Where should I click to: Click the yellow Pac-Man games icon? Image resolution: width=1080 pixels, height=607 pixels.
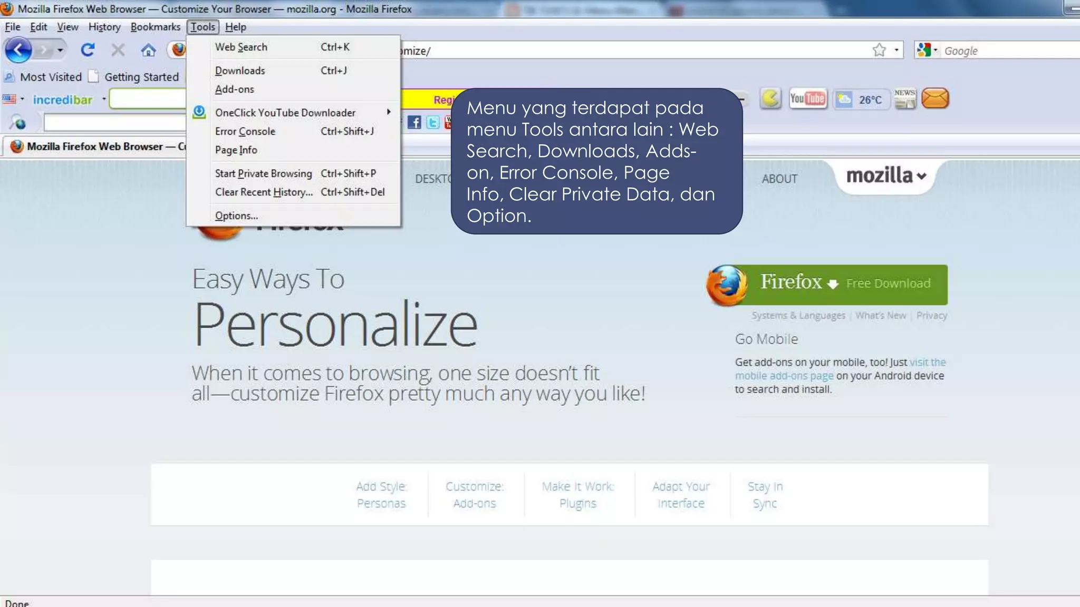click(x=770, y=99)
